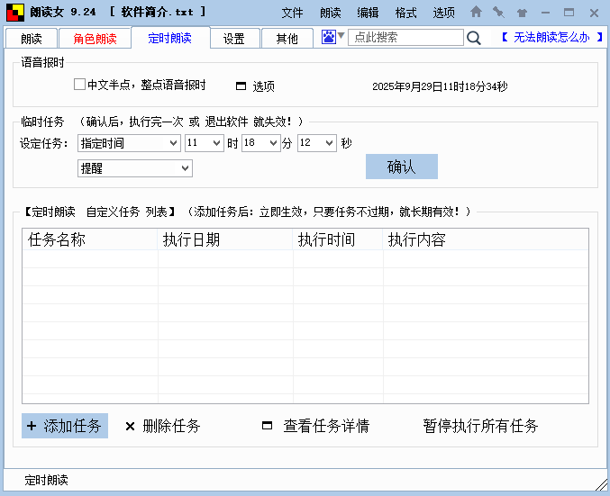Open the seconds dropdown showing 12
The image size is (610, 496).
(317, 143)
